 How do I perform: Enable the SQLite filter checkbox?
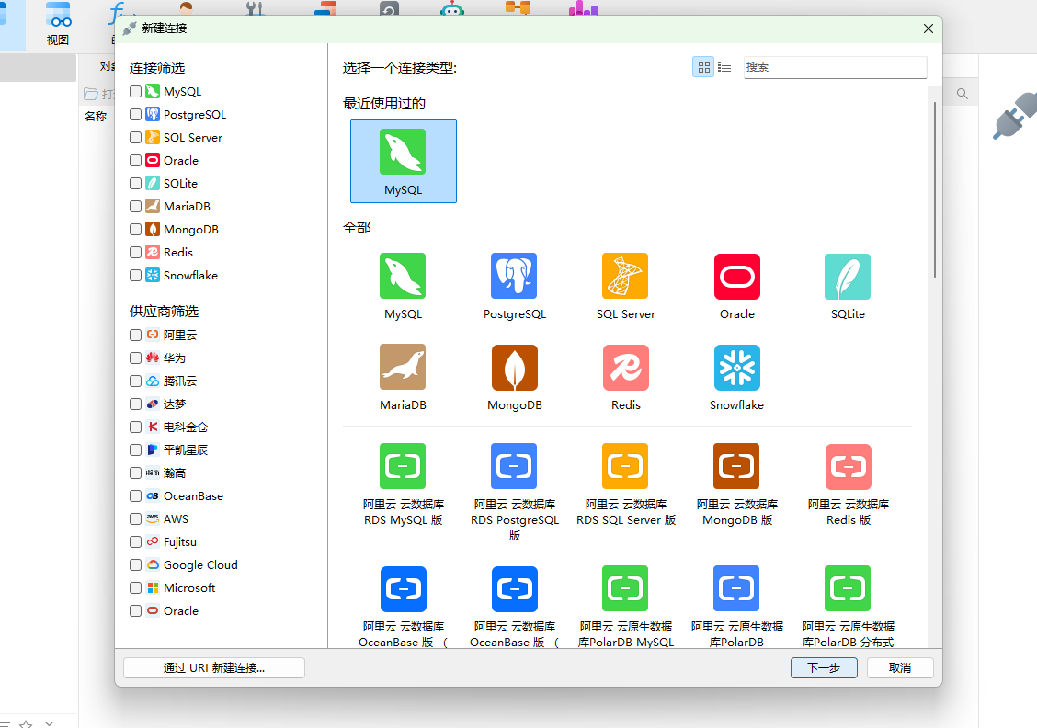[135, 183]
